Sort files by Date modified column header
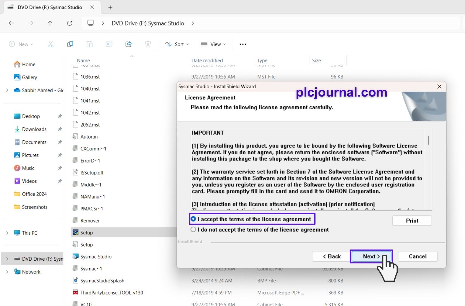 [207, 60]
